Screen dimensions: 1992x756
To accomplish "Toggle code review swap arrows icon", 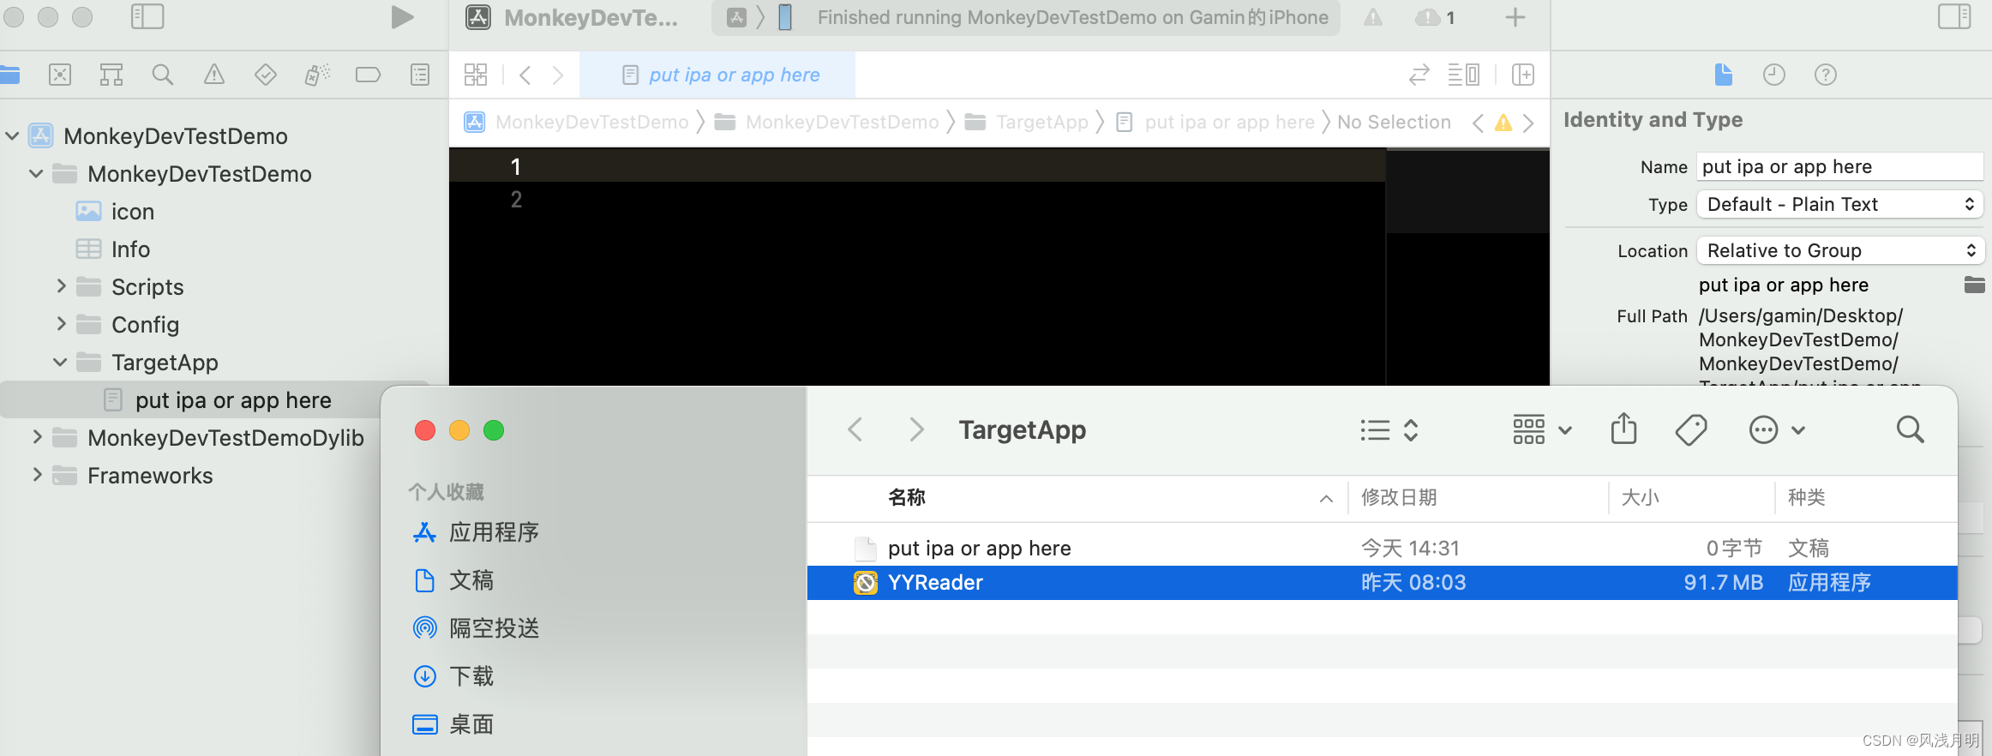I will pos(1419,75).
